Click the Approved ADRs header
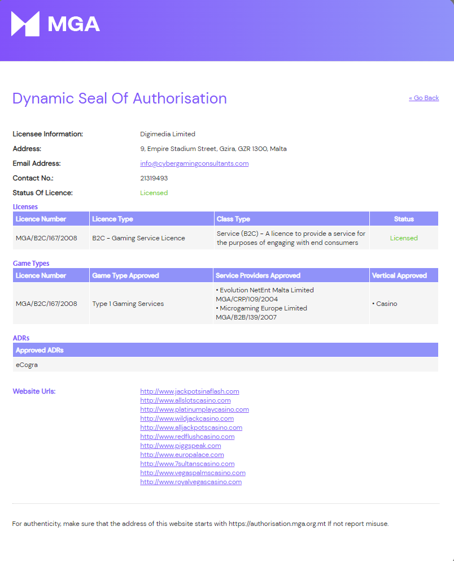Viewport: 454px width, 561px height. [x=225, y=350]
